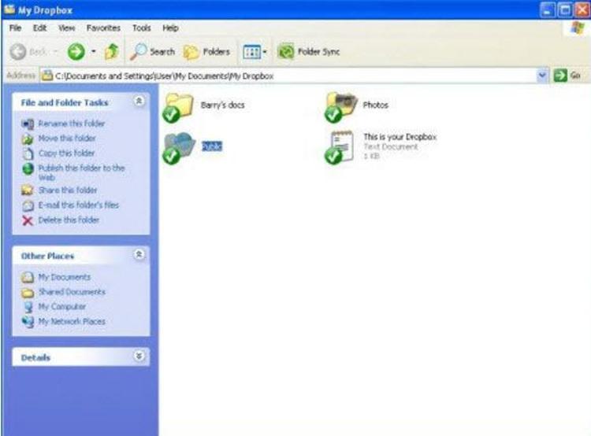Open the Address bar dropdown arrow
Image resolution: width=591 pixels, height=436 pixels.
click(541, 76)
